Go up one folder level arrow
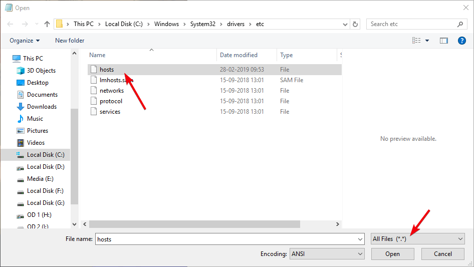Screen dimensions: 474x267 (x=47, y=24)
